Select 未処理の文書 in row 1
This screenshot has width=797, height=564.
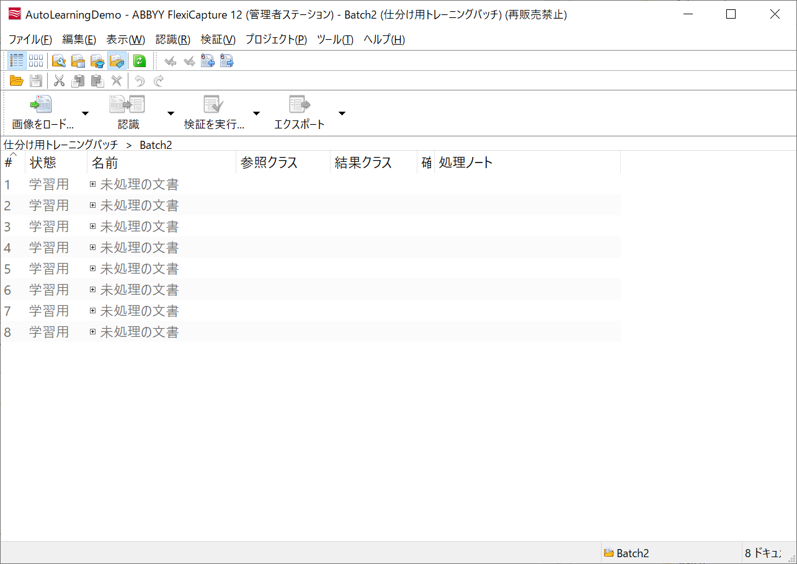tap(140, 184)
